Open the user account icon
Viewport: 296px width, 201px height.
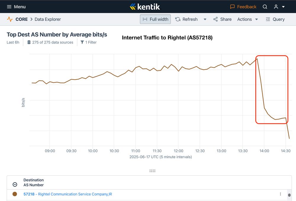[x=276, y=7]
